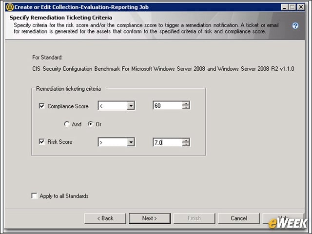Click the 'For Standard:' label

[x=47, y=58]
